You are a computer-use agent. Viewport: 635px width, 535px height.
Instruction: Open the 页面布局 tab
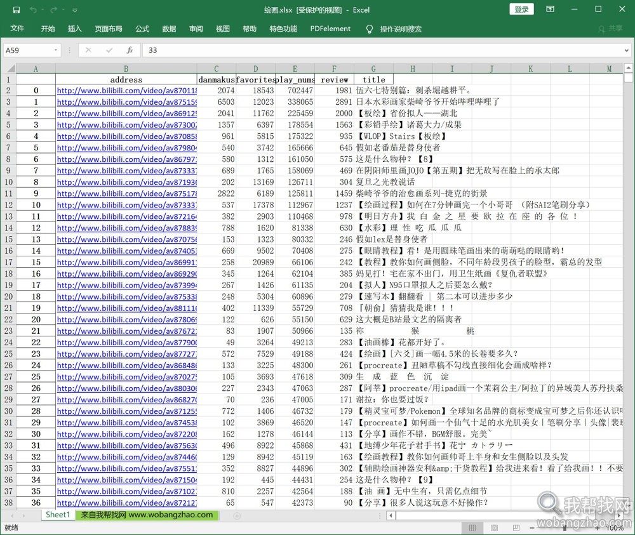[109, 29]
